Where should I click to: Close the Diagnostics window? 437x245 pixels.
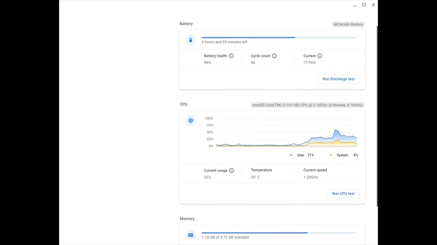point(373,5)
